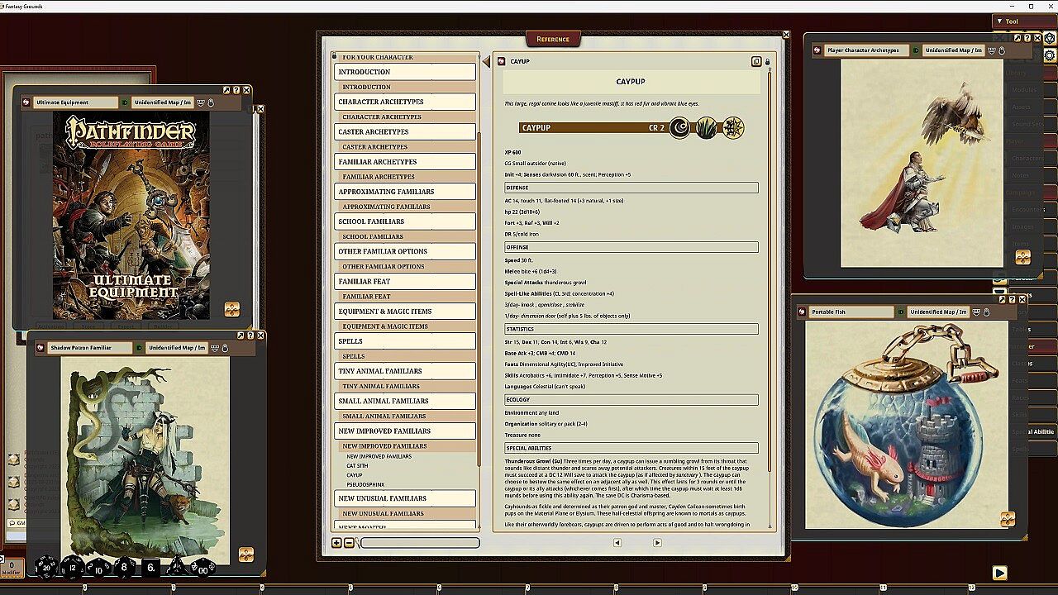Viewport: 1058px width, 595px height.
Task: Click Ultimate Equipment window link icon
Action: click(26, 102)
